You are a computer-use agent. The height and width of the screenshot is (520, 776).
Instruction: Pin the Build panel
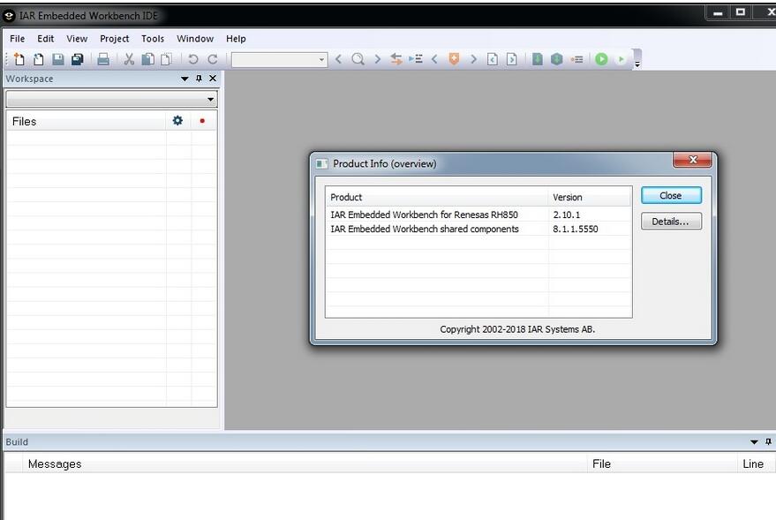[769, 441]
